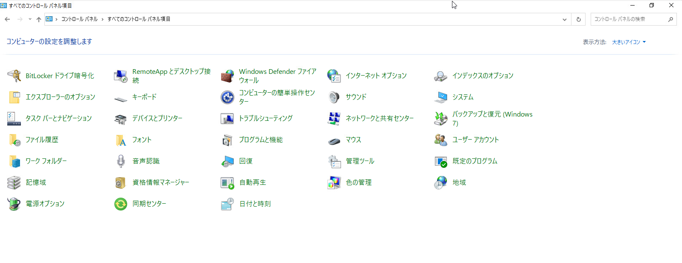Open the システム text link
Image resolution: width=682 pixels, height=263 pixels.
(x=463, y=97)
